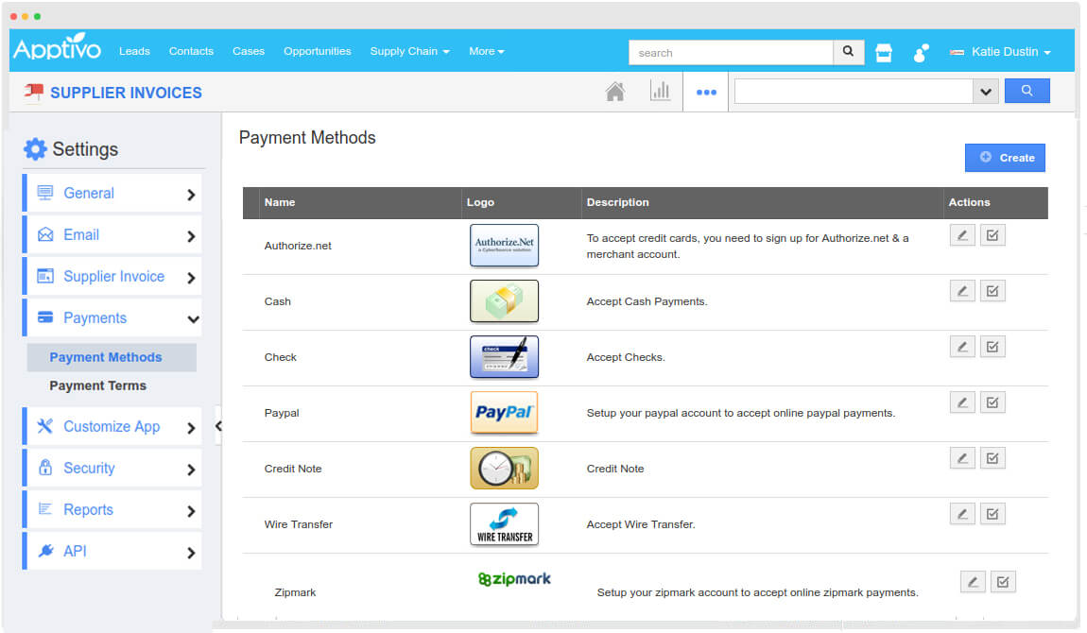Open the reports chart icon in the toolbar
Viewport: 1087px width, 633px height.
(x=661, y=90)
